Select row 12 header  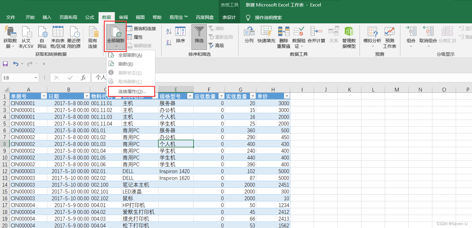click(x=5, y=171)
